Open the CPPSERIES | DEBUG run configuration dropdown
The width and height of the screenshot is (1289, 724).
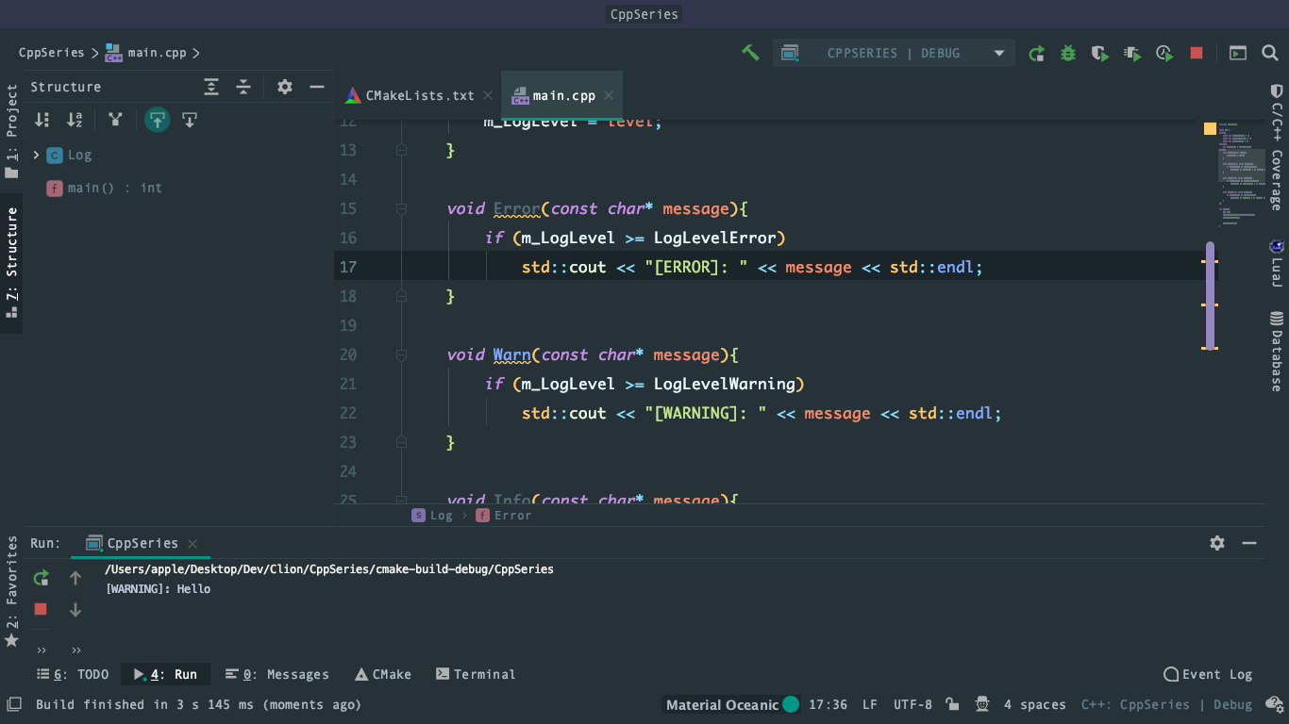pos(894,53)
